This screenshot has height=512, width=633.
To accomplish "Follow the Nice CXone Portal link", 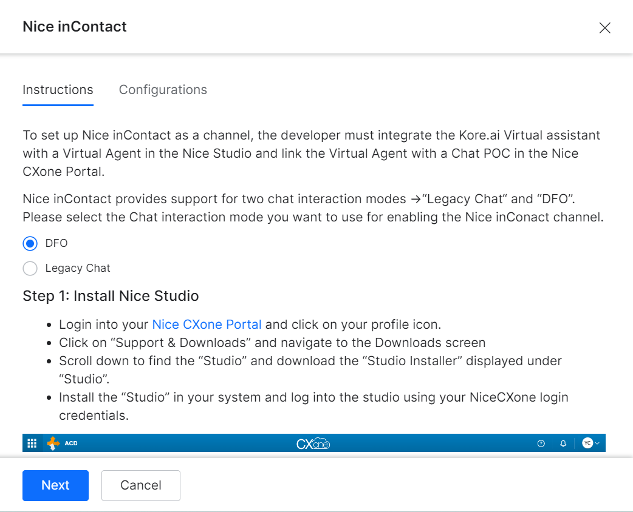I will point(207,324).
